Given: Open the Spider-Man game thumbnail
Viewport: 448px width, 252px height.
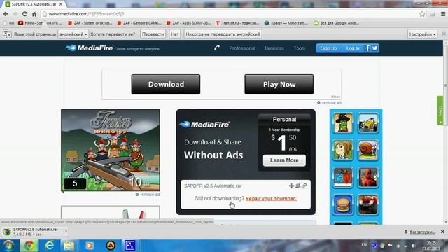Looking at the screenshot, I should 368,177.
